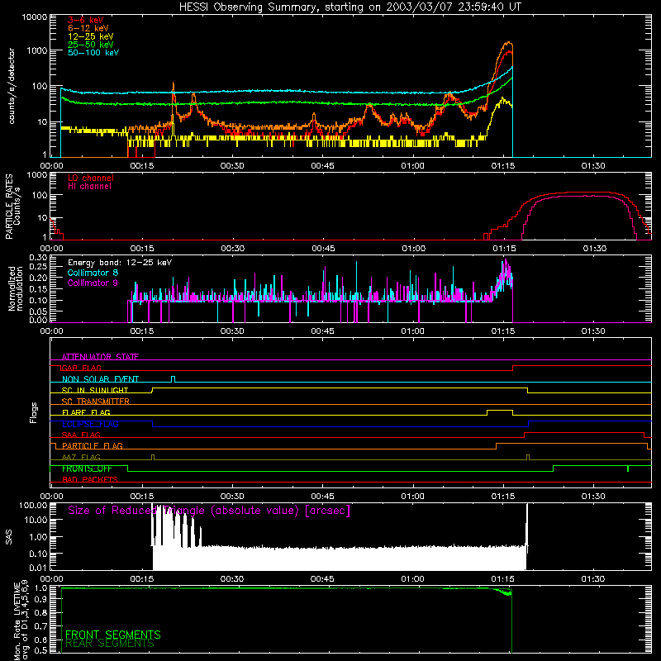Click the NON SOLAR EVENT pulse near 00:20
661x661 pixels.
[x=173, y=378]
